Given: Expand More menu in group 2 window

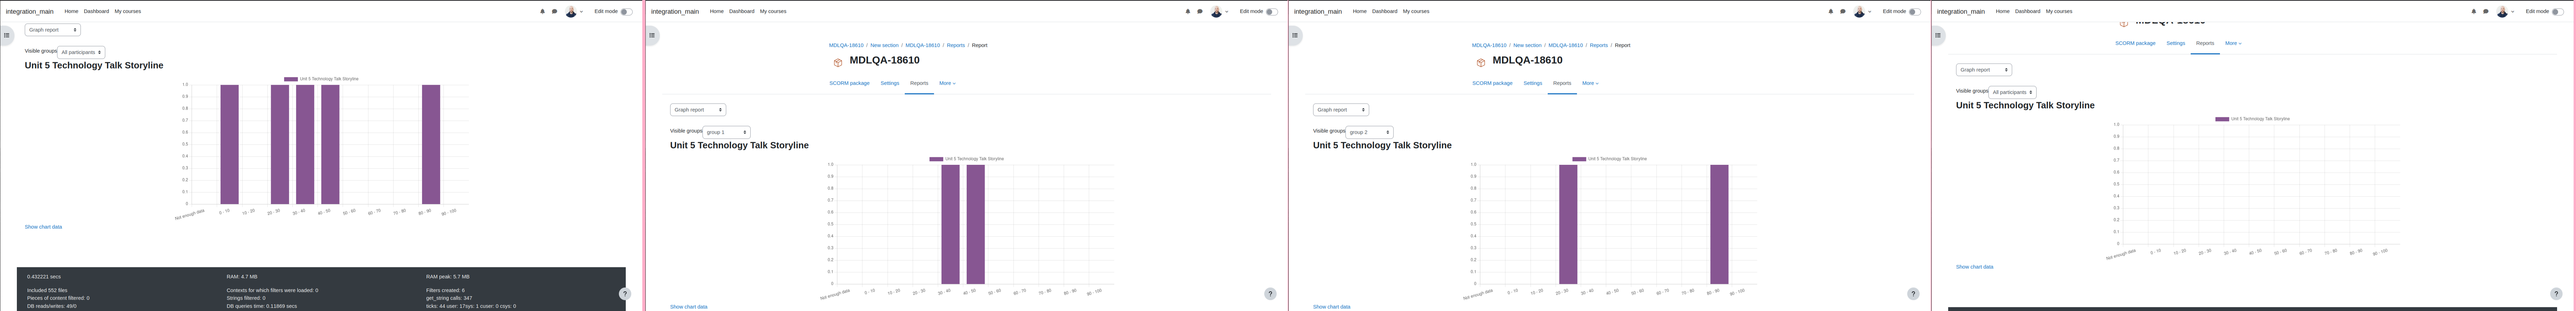Looking at the screenshot, I should pyautogui.click(x=1590, y=83).
